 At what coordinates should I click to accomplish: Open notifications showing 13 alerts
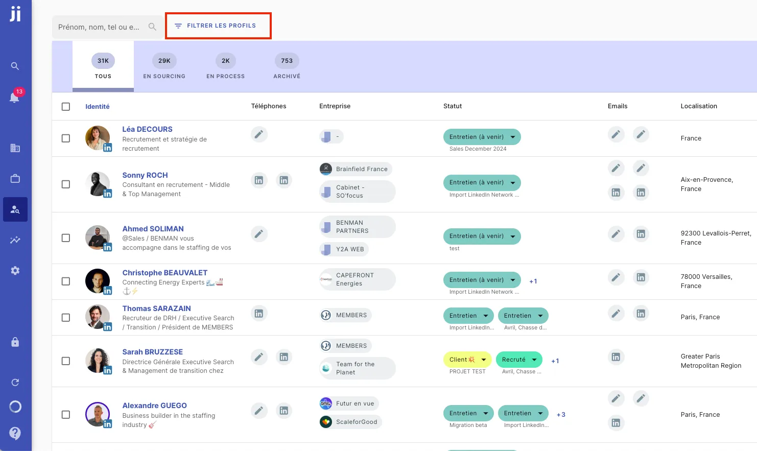15,98
